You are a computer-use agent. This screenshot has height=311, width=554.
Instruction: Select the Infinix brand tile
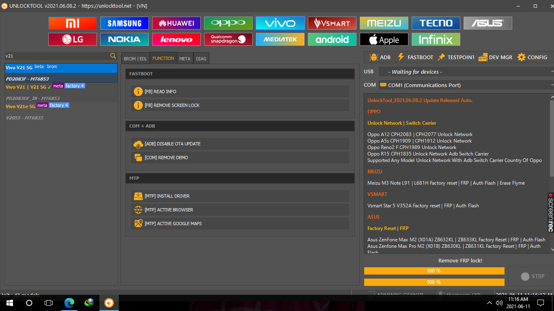tap(436, 39)
